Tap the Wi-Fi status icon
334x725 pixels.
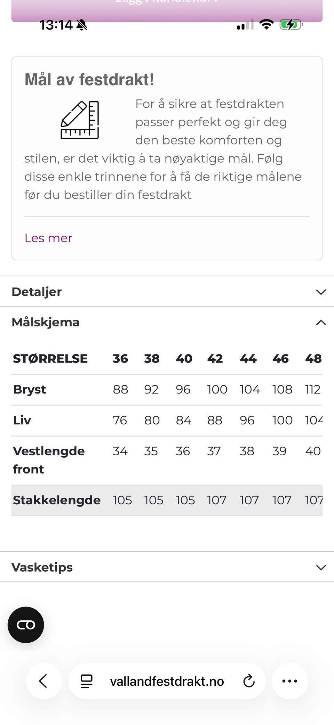(266, 25)
